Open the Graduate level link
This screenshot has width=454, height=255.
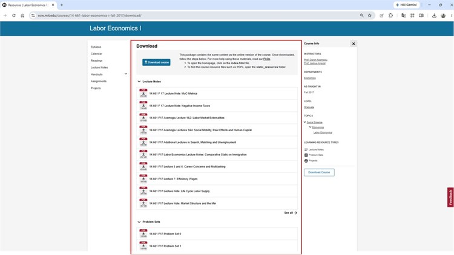pos(309,108)
